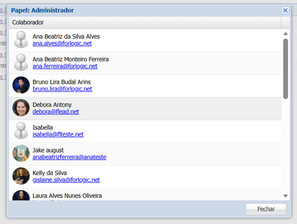Click Isabella's default avatar icon

coord(21,131)
